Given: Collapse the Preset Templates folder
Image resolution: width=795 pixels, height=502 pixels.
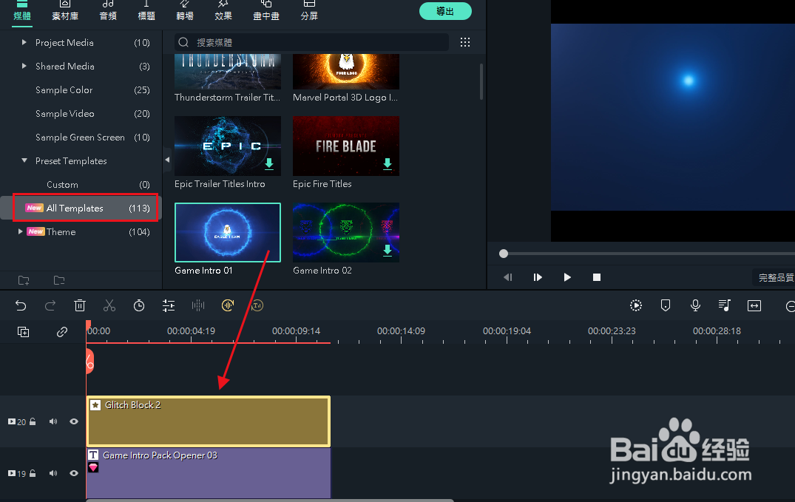Looking at the screenshot, I should (x=24, y=160).
